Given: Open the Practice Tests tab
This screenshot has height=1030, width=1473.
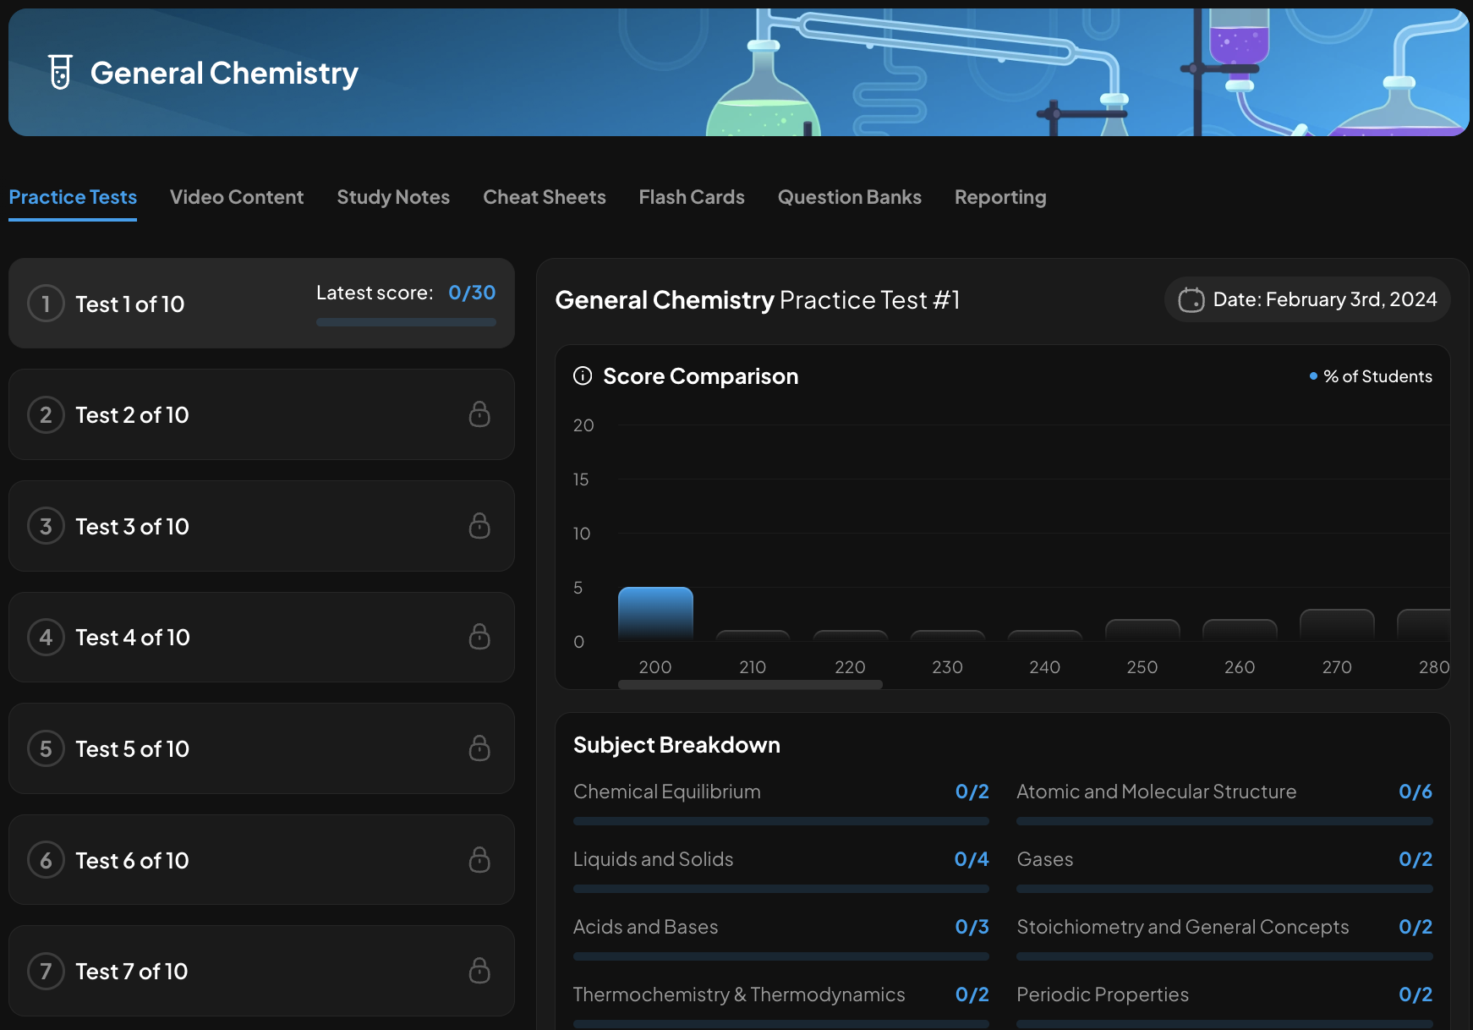Looking at the screenshot, I should click(73, 197).
